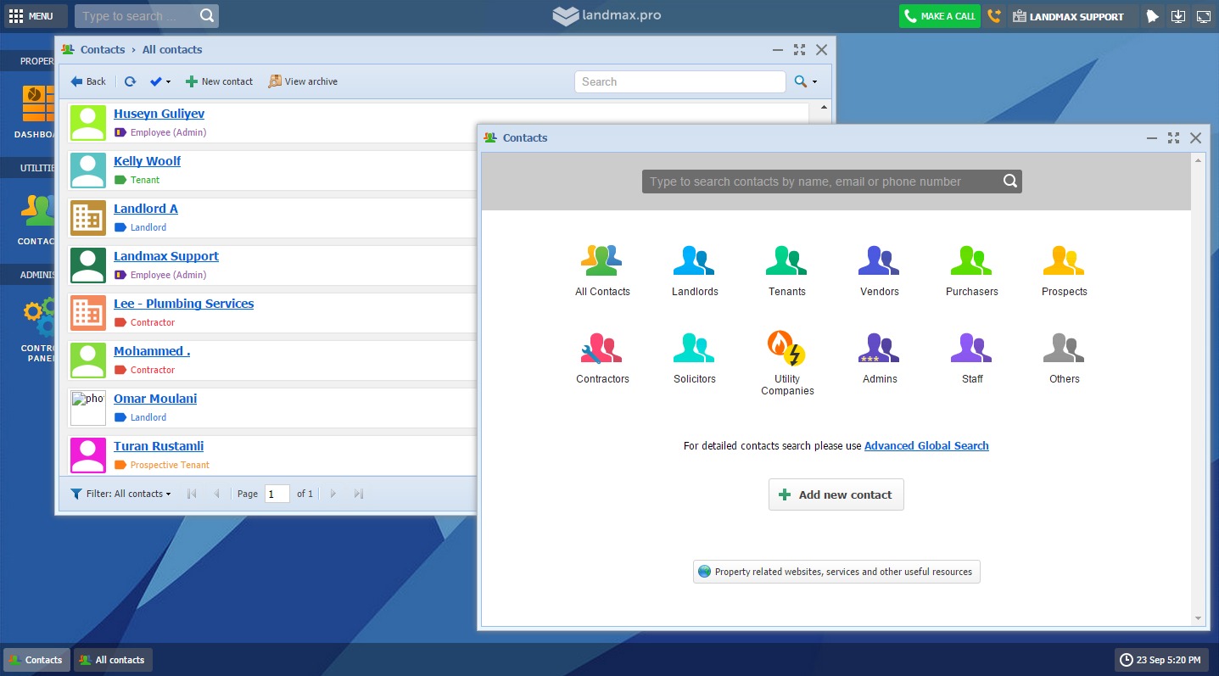1219x676 pixels.
Task: Open the Advanced Global Search link
Action: tap(926, 445)
